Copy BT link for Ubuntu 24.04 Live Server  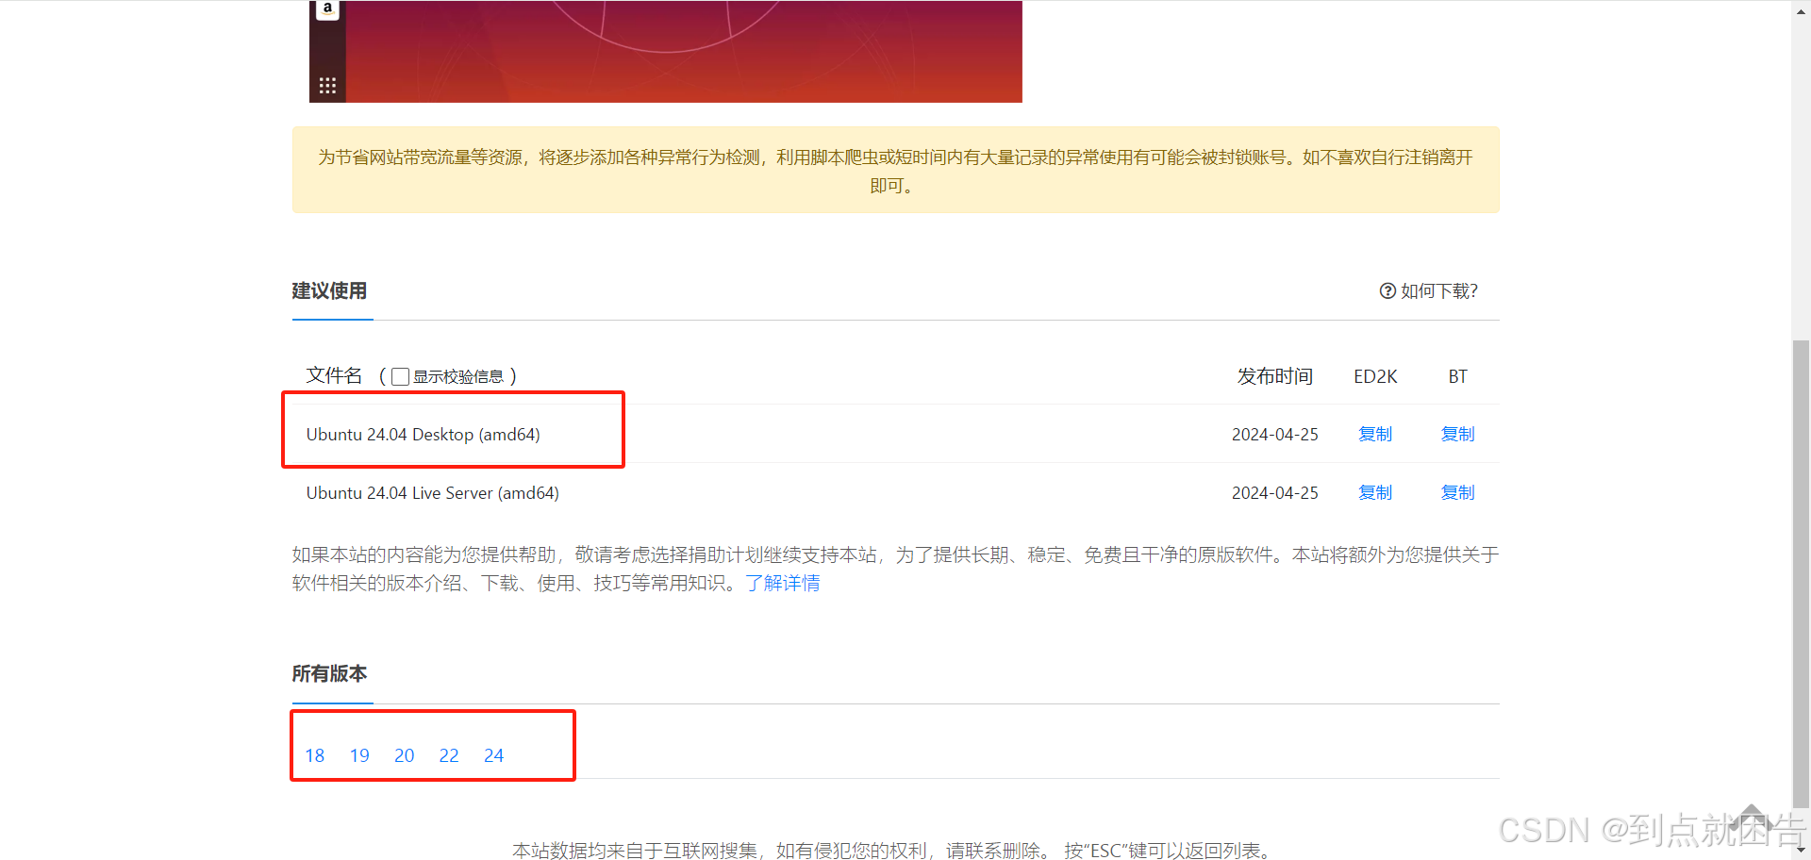tap(1457, 492)
